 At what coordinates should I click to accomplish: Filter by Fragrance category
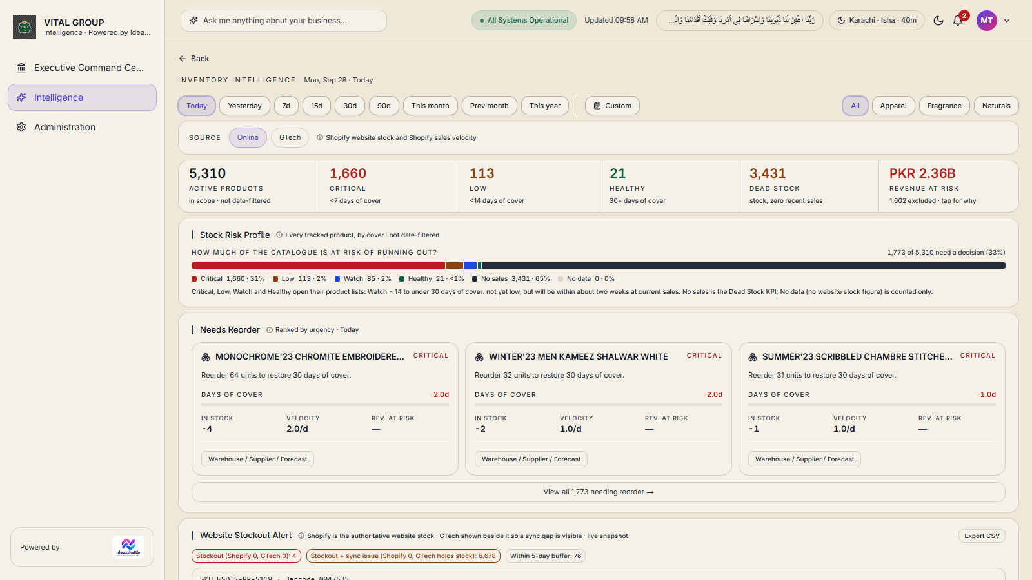944,106
